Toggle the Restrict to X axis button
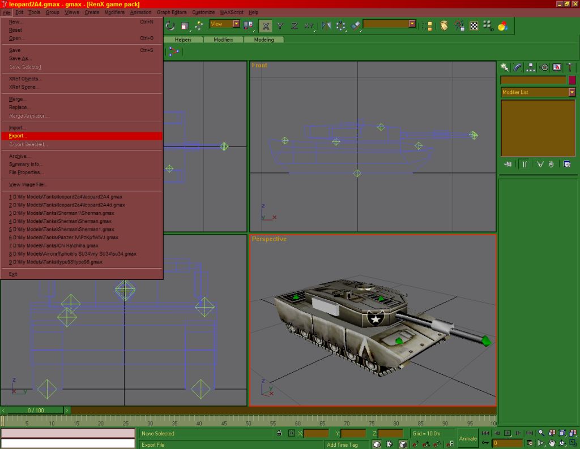 coord(265,25)
